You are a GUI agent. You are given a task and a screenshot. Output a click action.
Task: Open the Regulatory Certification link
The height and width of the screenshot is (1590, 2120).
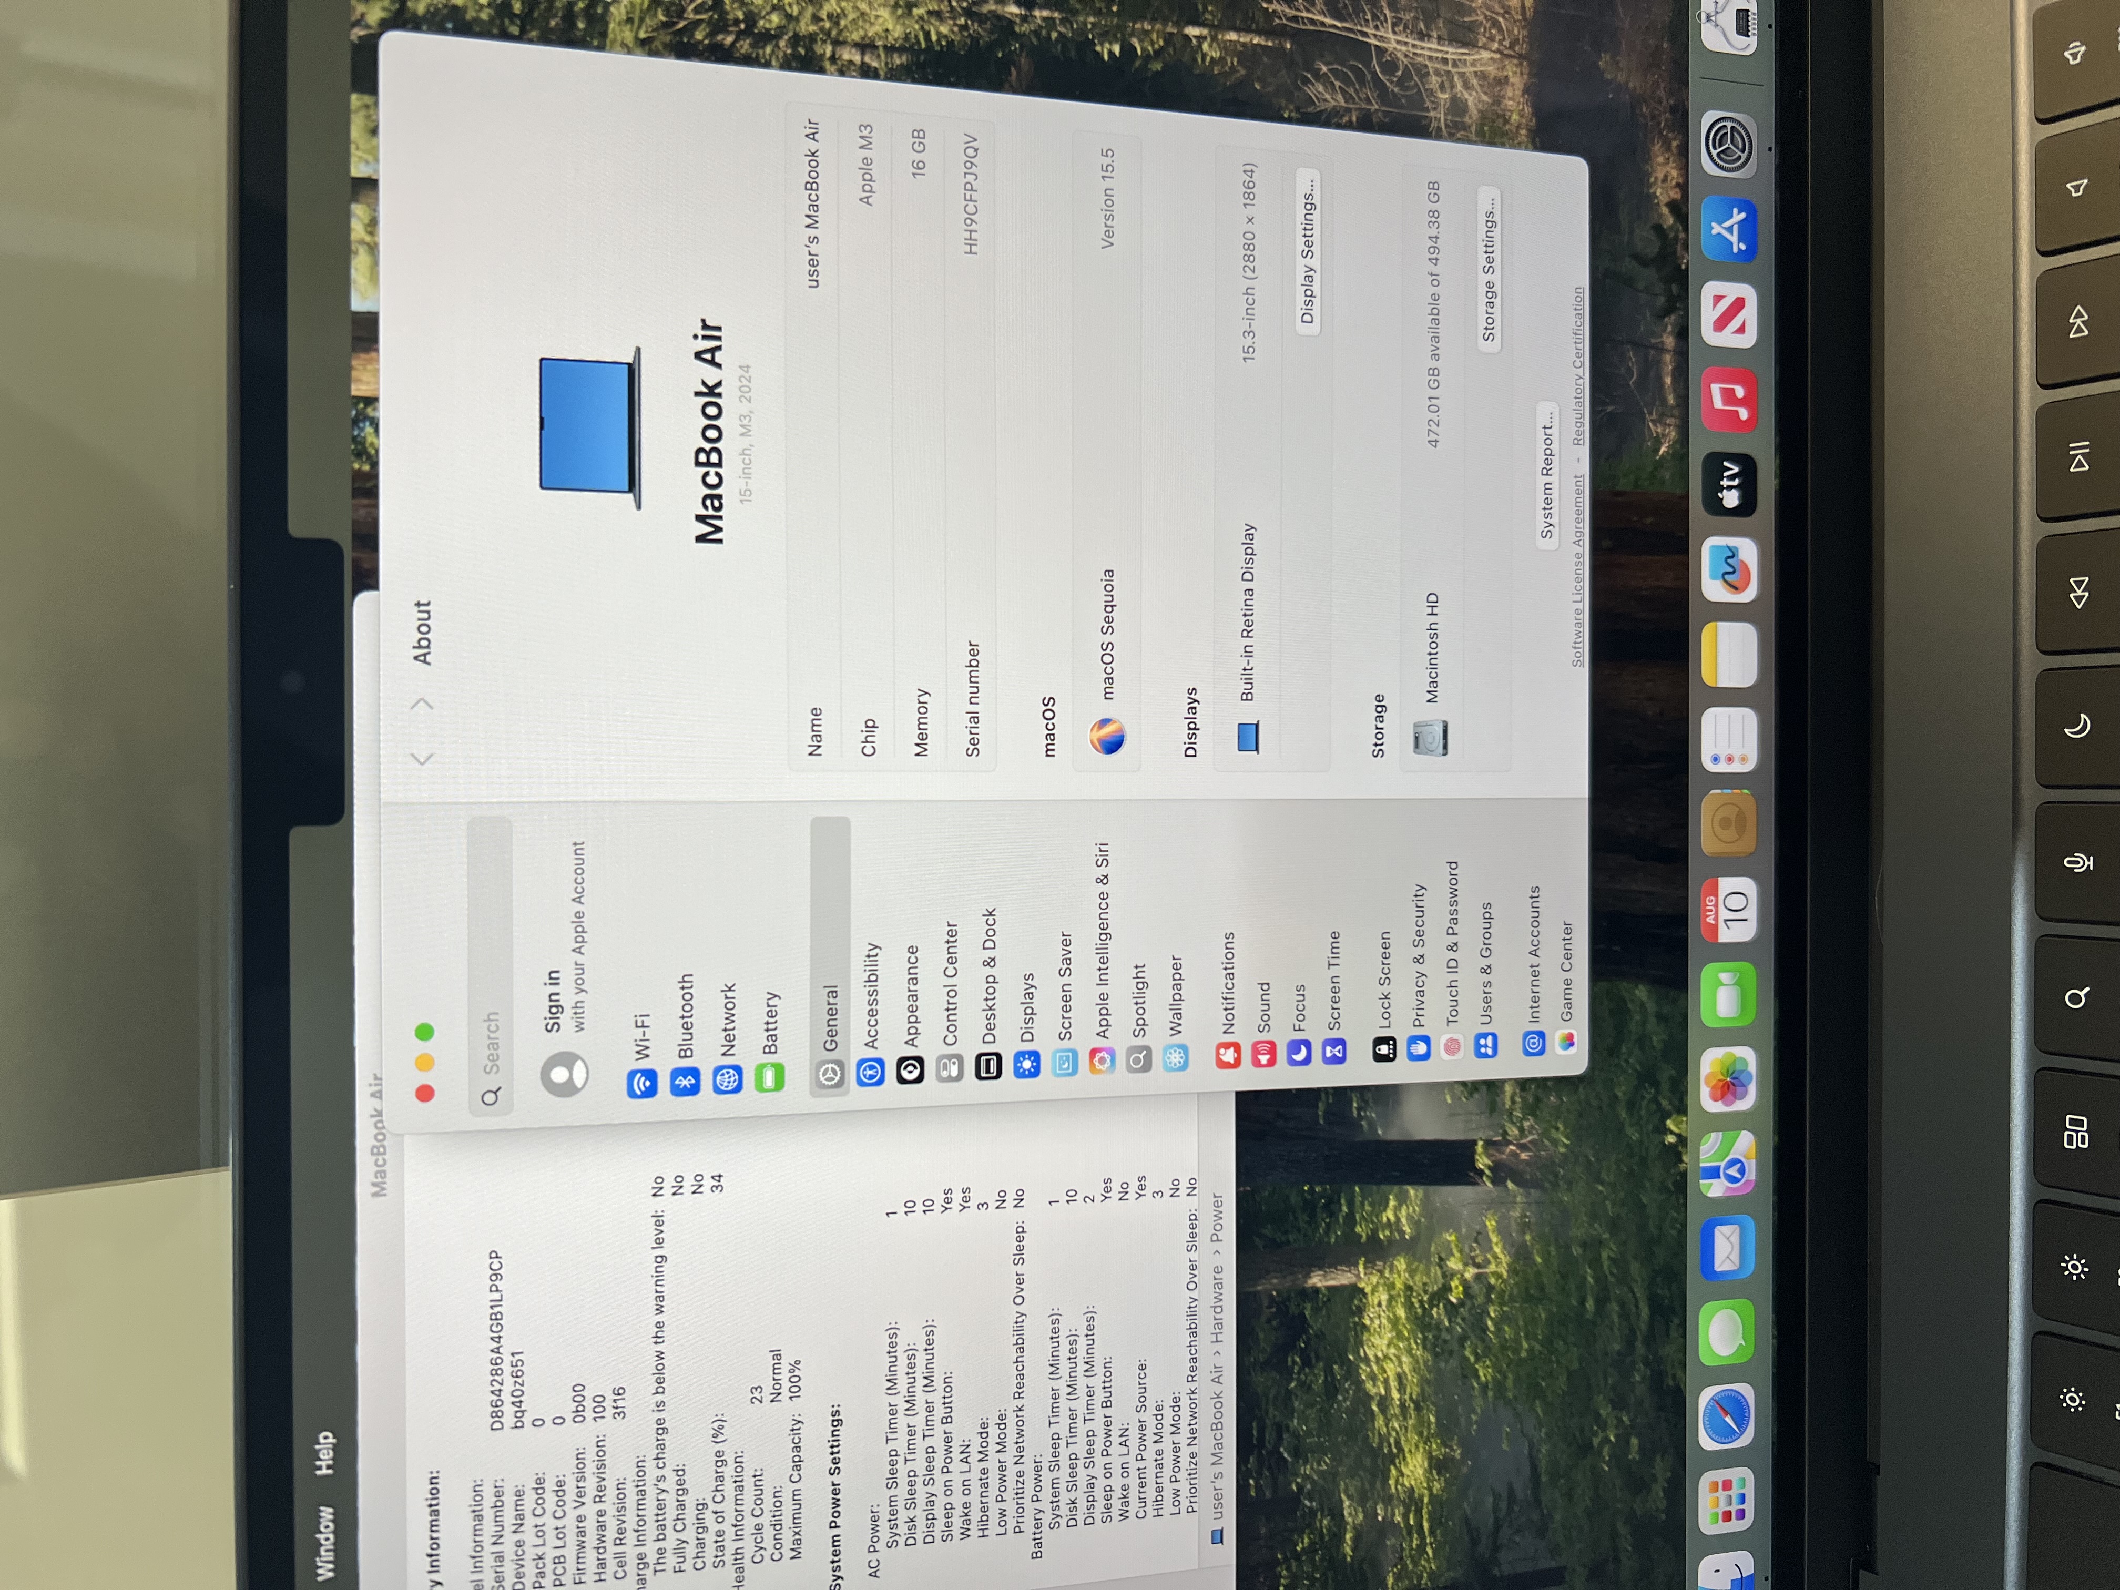(x=1577, y=367)
